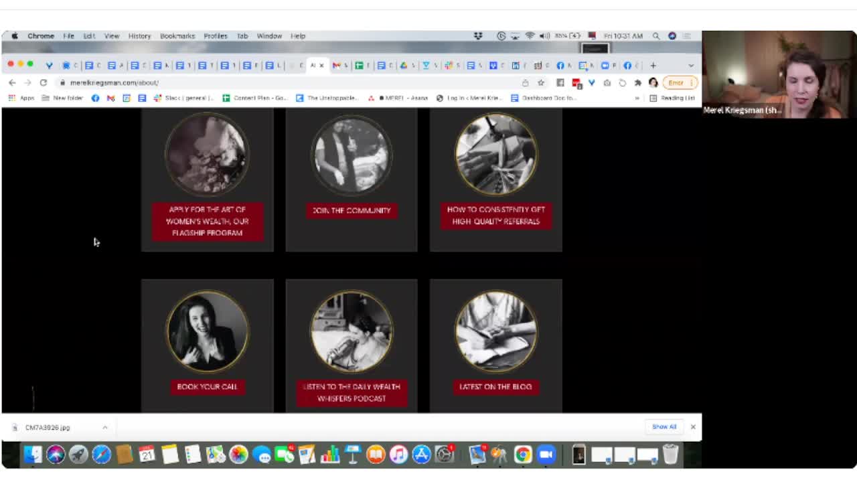Open Safari from the Dock
The height and width of the screenshot is (482, 857).
tap(101, 455)
